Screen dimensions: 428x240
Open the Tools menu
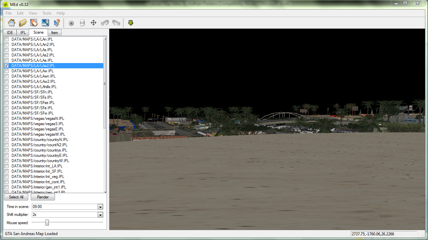point(47,13)
